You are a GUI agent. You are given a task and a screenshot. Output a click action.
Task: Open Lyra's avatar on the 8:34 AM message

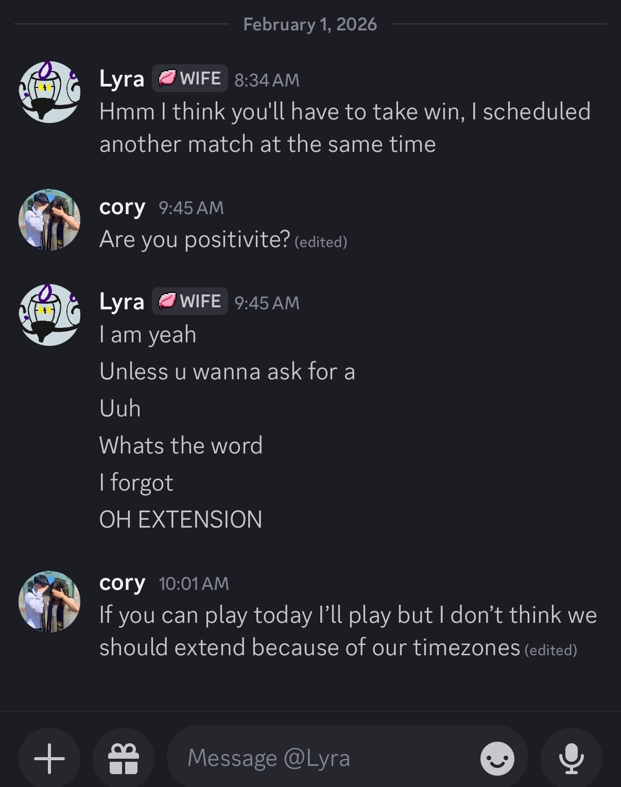coord(49,92)
